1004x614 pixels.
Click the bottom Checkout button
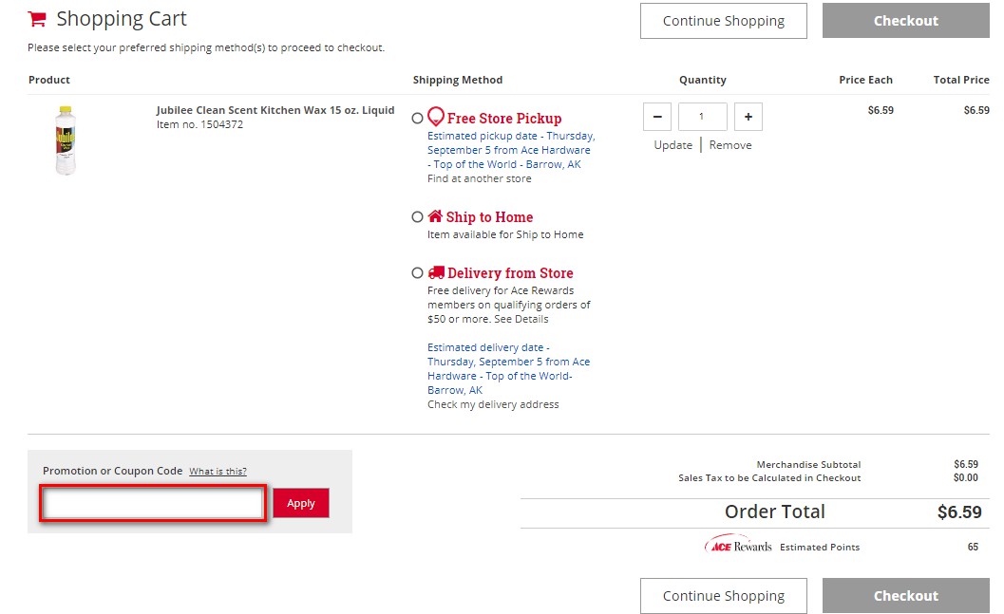[x=906, y=596]
